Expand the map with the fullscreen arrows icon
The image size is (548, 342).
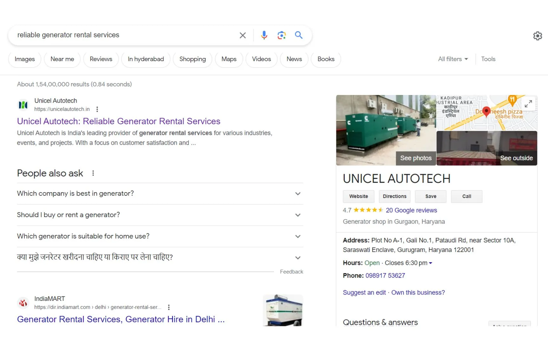tap(528, 104)
